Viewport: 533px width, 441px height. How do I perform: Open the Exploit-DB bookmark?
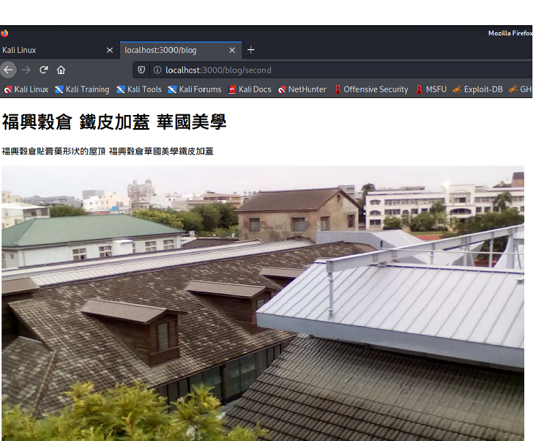478,89
